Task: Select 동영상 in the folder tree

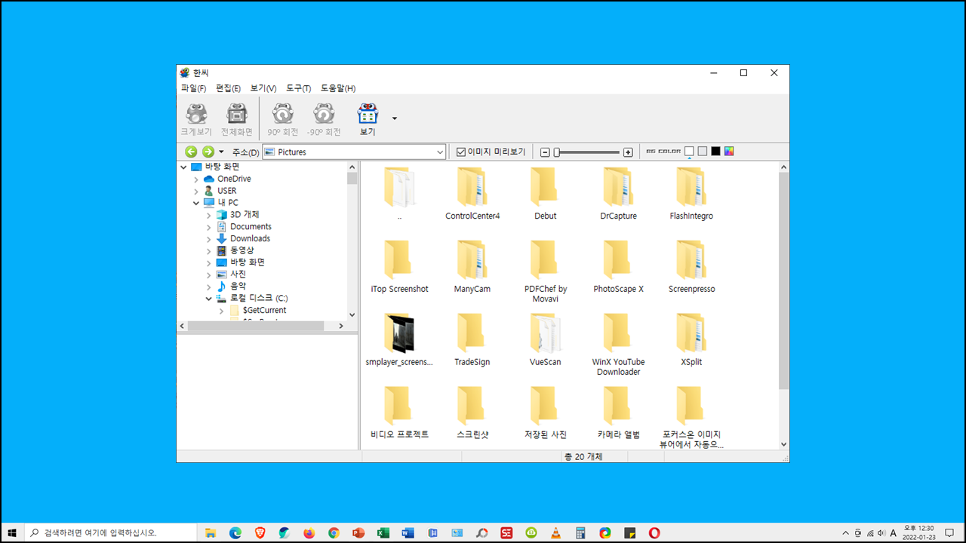Action: tap(241, 250)
